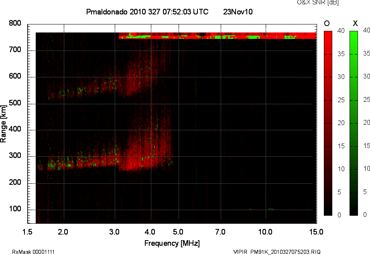Click the 'VIPIR' footer label
Image resolution: width=370 pixels, height=255 pixels.
click(240, 252)
